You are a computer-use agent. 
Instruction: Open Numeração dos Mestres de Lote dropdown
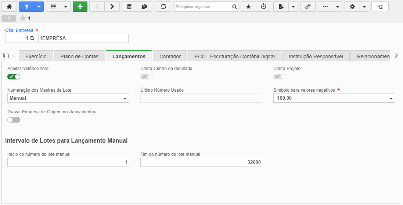(x=68, y=98)
